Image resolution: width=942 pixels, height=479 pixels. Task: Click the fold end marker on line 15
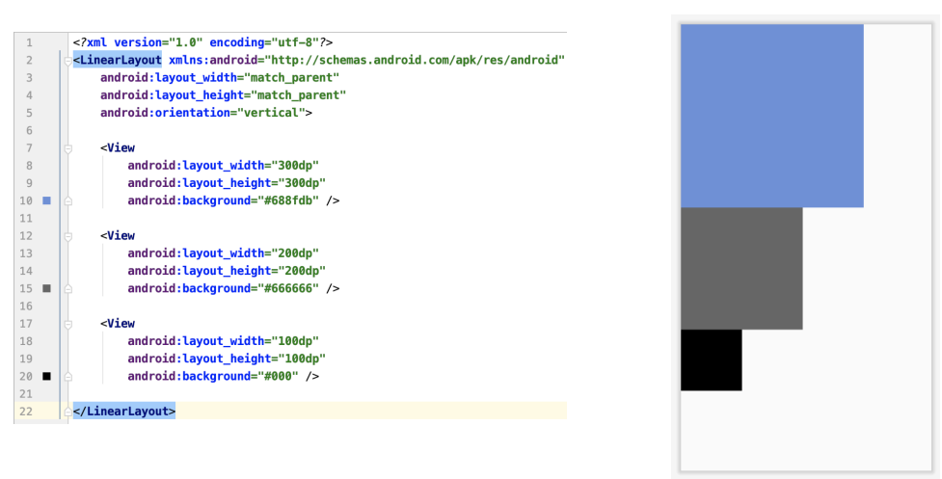pyautogui.click(x=67, y=288)
